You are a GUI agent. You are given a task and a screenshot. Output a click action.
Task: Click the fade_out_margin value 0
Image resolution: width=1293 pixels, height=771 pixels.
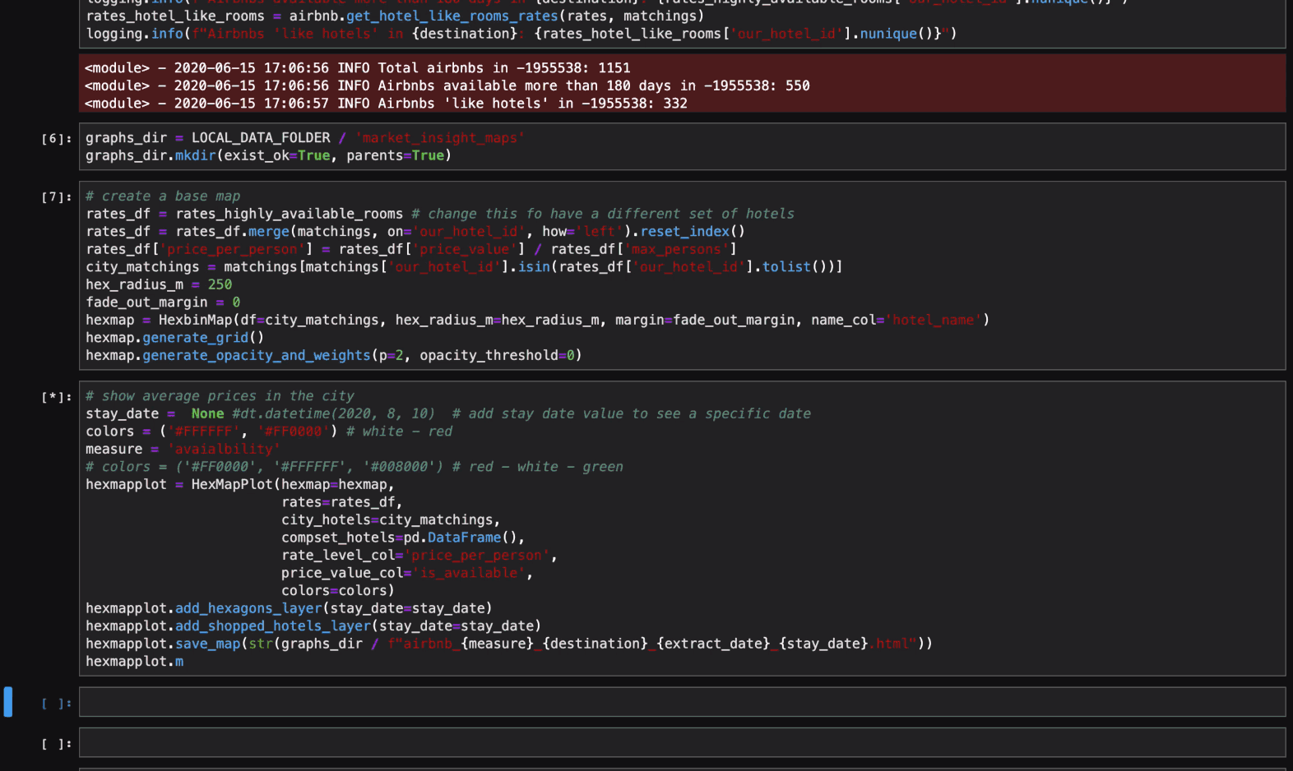click(x=236, y=302)
